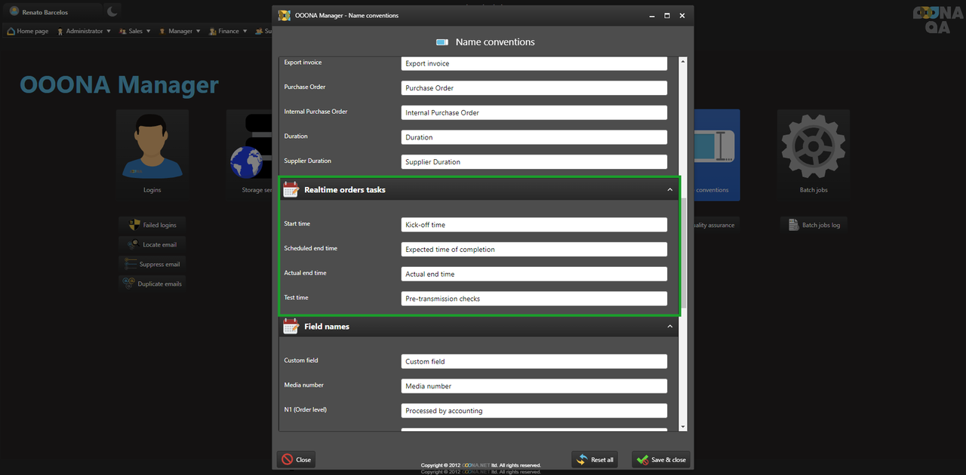
Task: Go to Home page
Action: (x=28, y=32)
